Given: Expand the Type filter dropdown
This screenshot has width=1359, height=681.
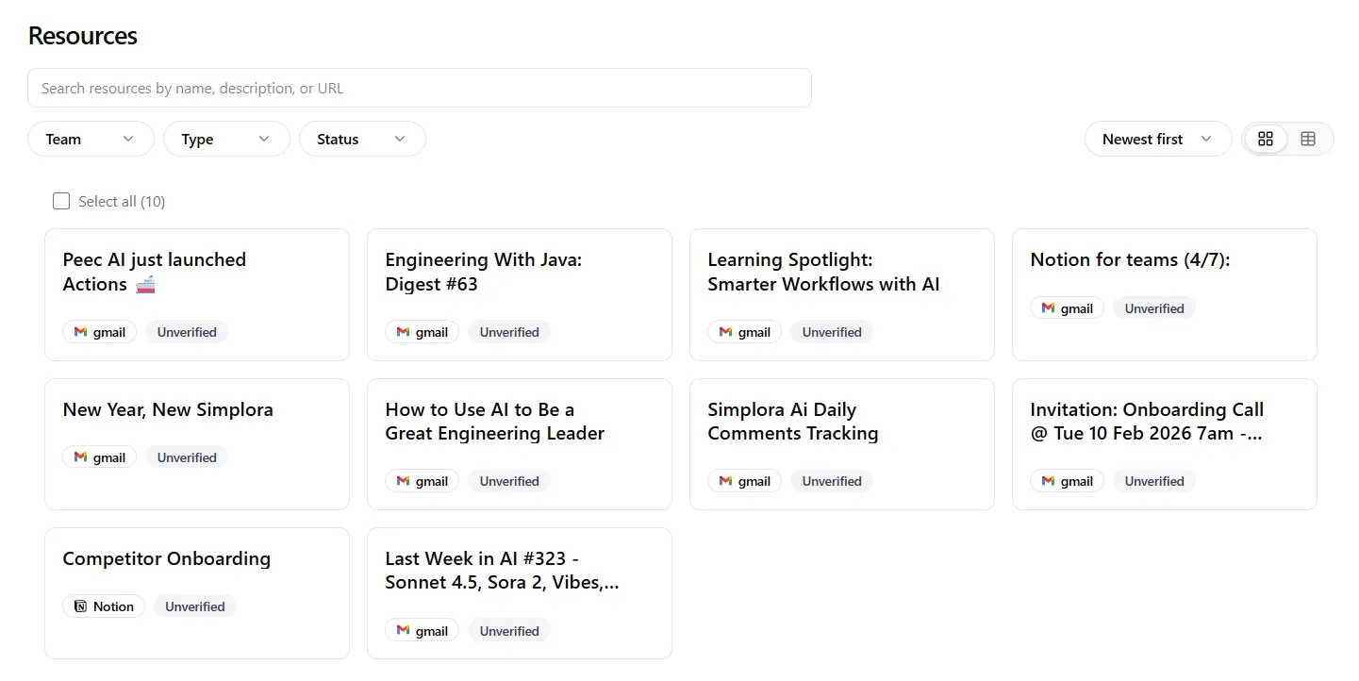Looking at the screenshot, I should coord(226,139).
